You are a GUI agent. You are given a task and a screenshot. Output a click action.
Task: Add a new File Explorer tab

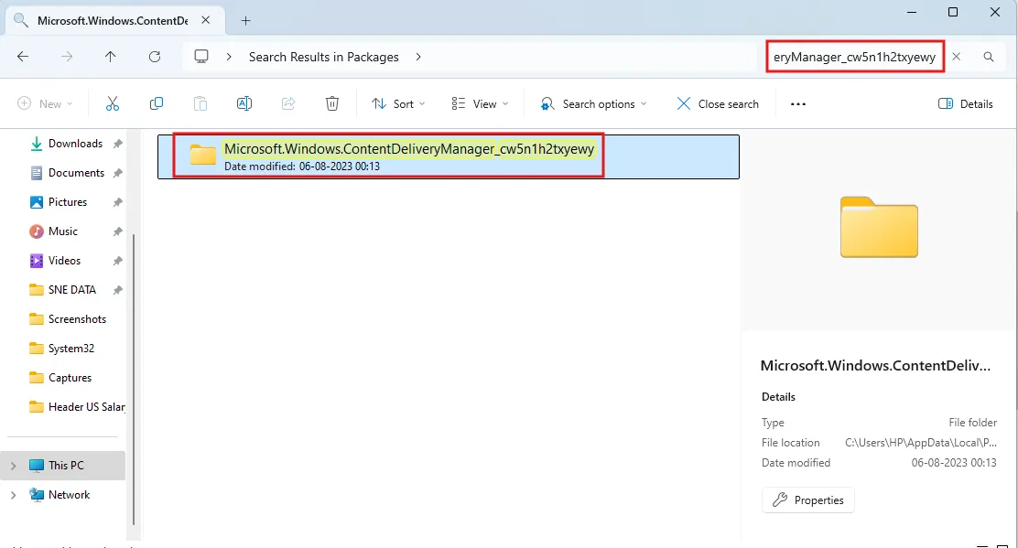coord(245,21)
